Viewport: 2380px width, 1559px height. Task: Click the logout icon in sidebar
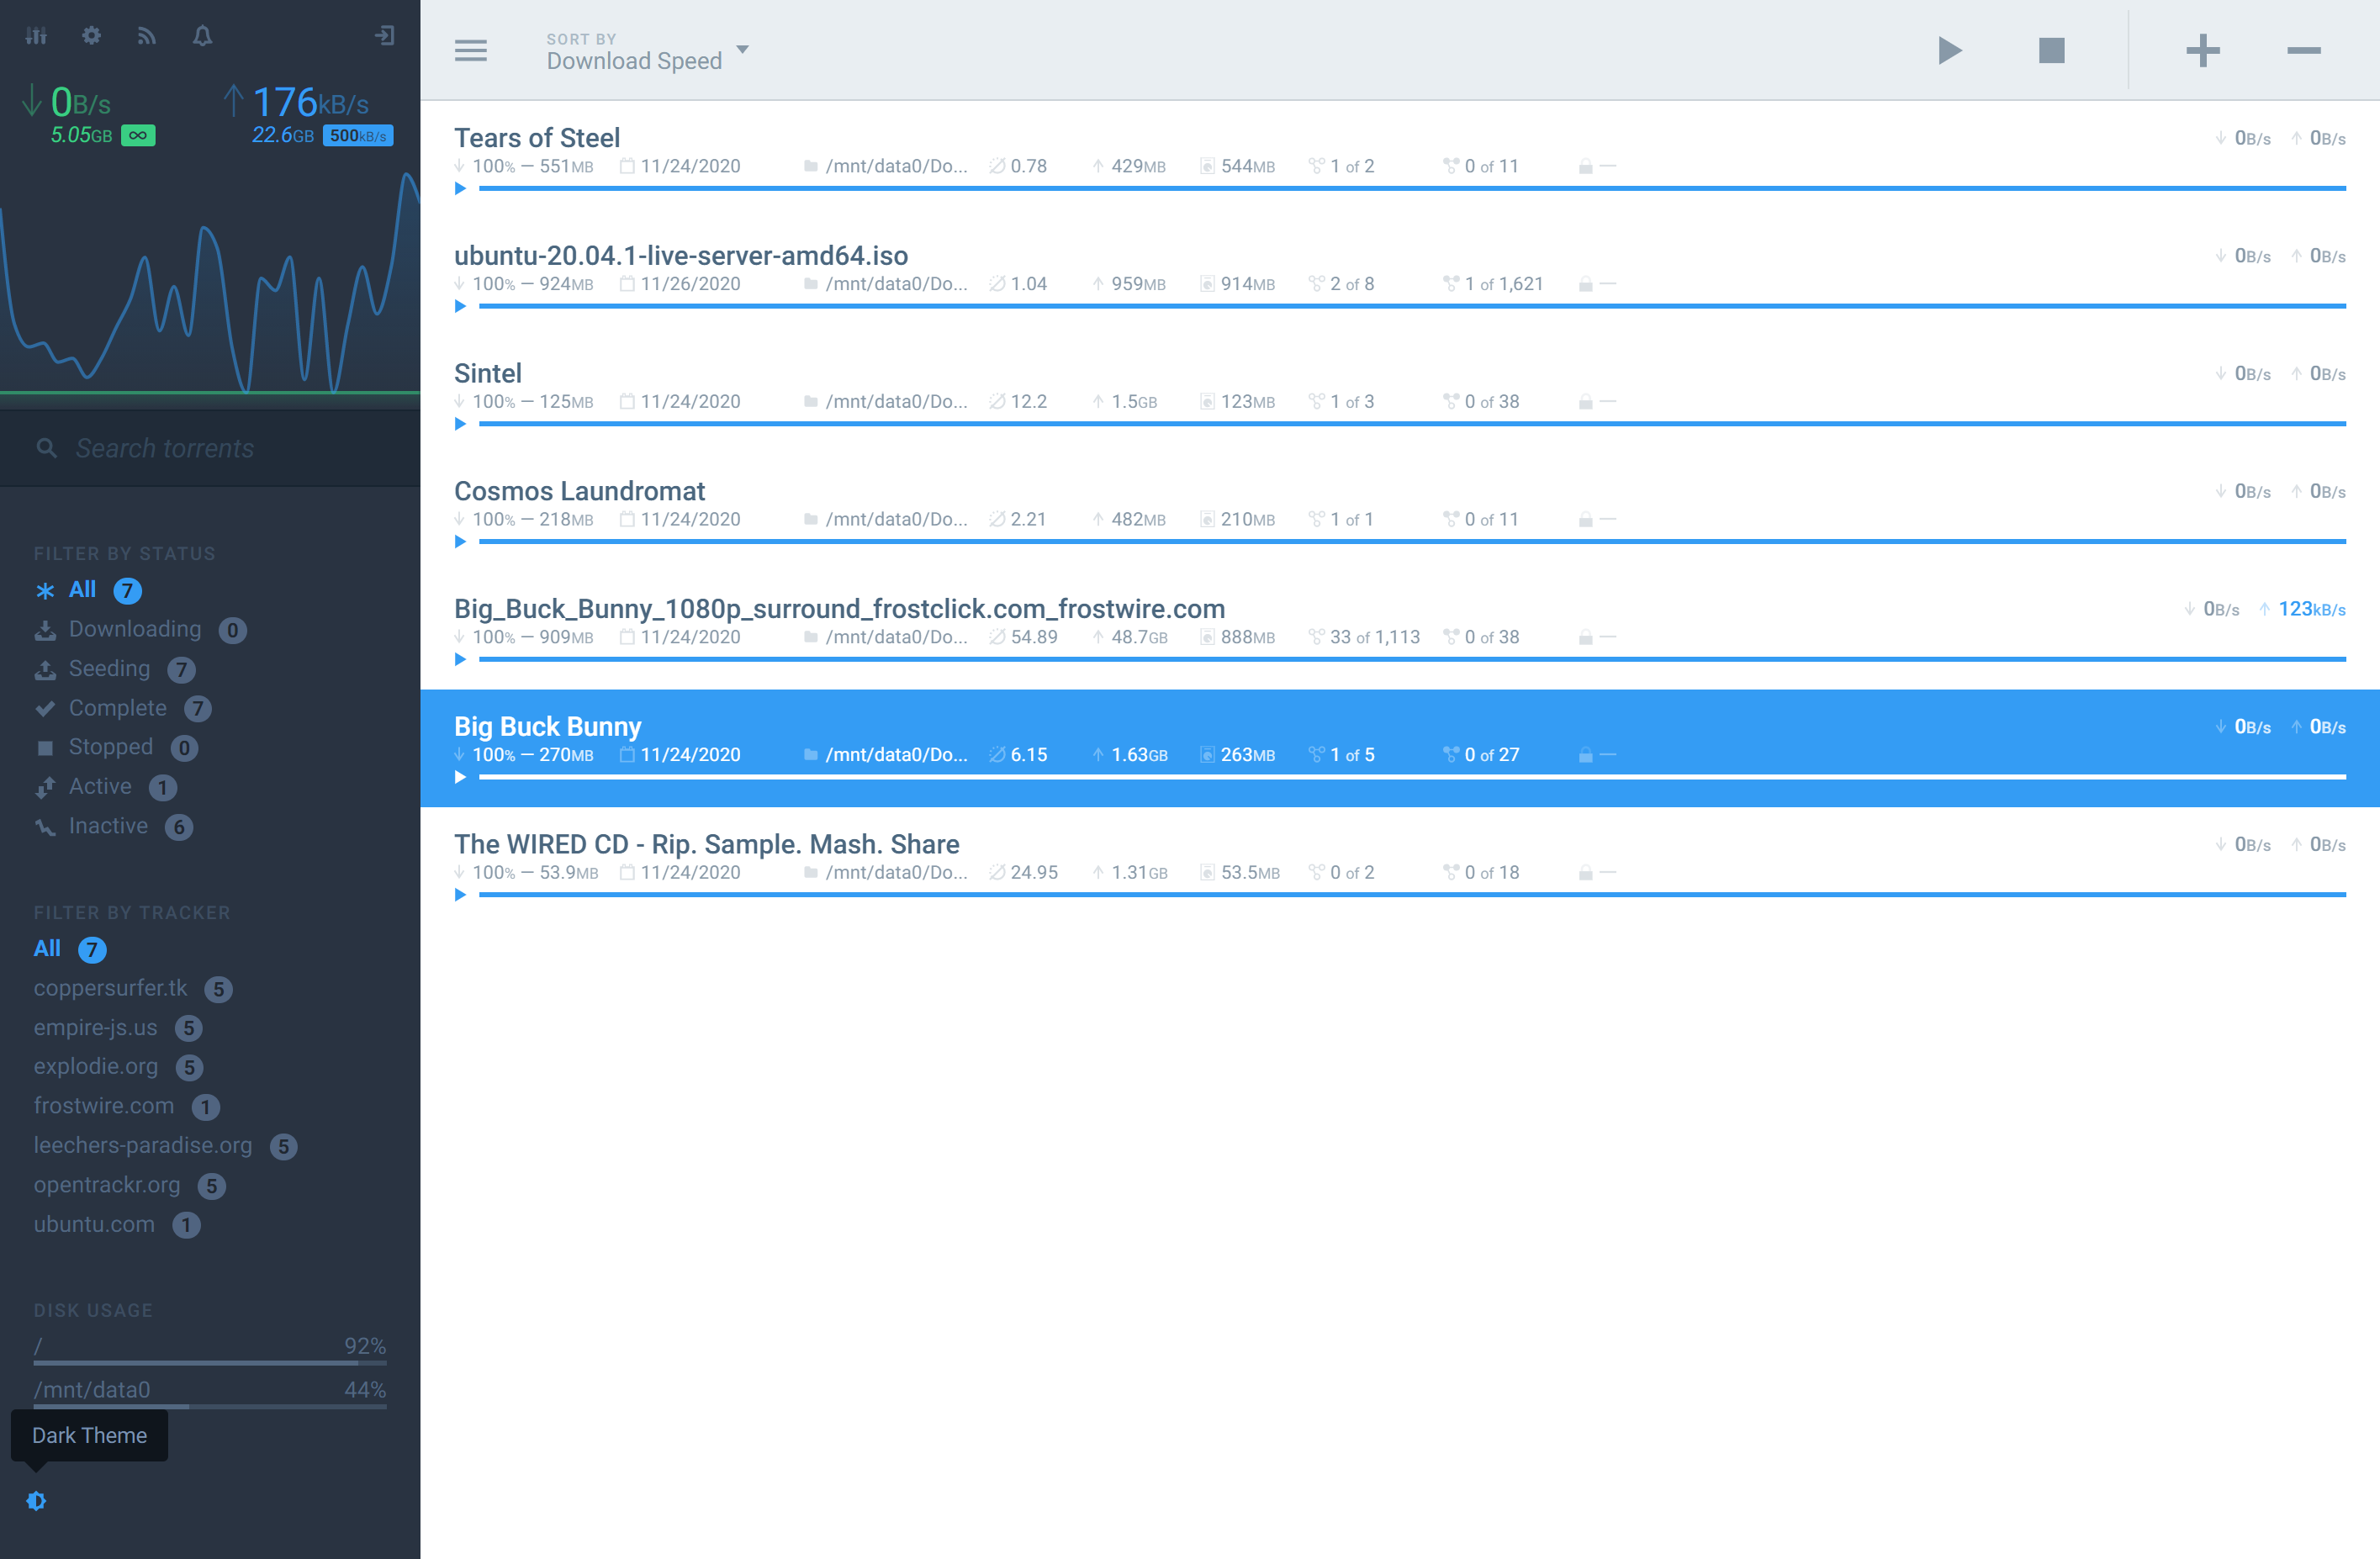click(x=384, y=36)
